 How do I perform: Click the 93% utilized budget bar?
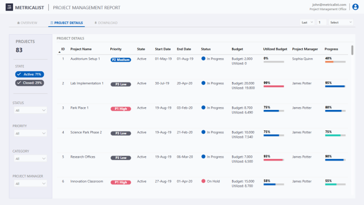pyautogui.click(x=274, y=160)
